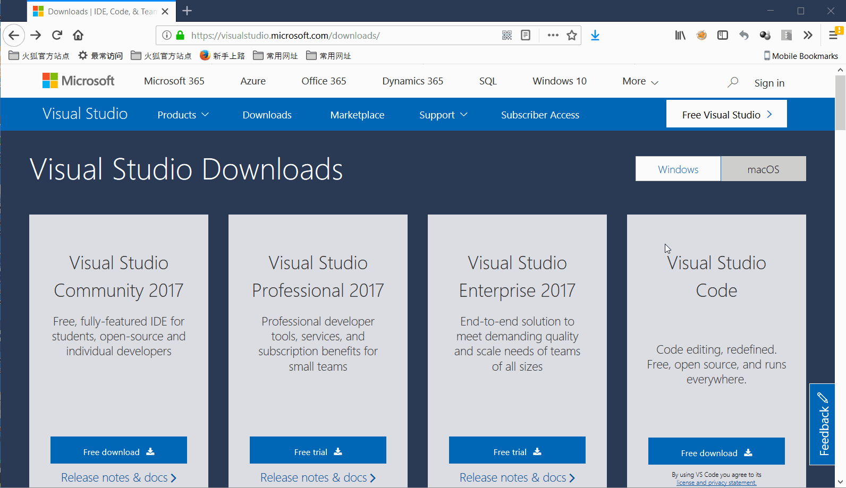This screenshot has height=488, width=846.
Task: Click the Microsoft search magnifier icon
Action: coord(733,82)
